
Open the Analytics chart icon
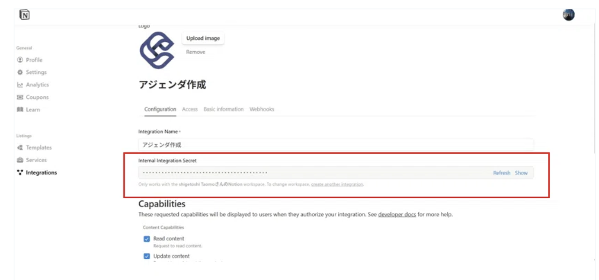[20, 85]
